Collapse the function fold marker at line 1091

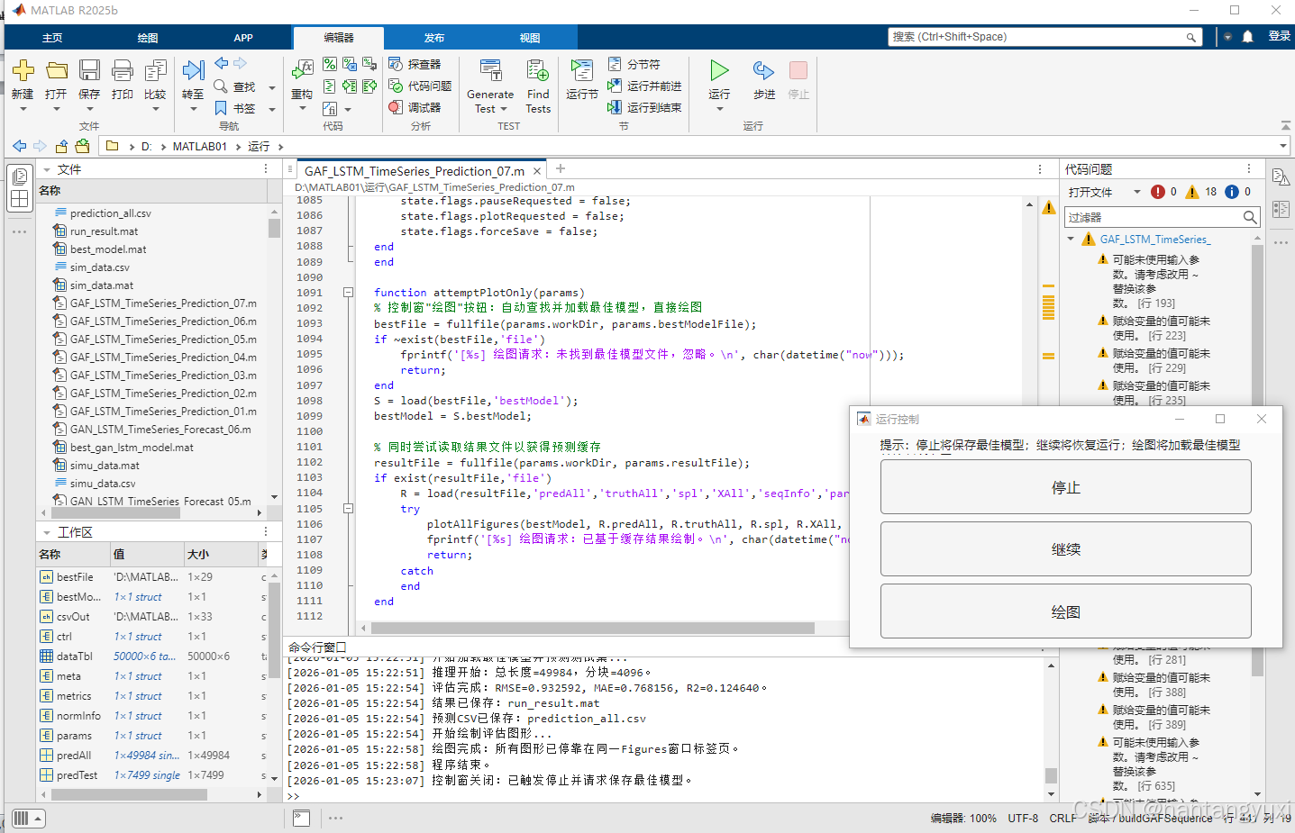348,293
